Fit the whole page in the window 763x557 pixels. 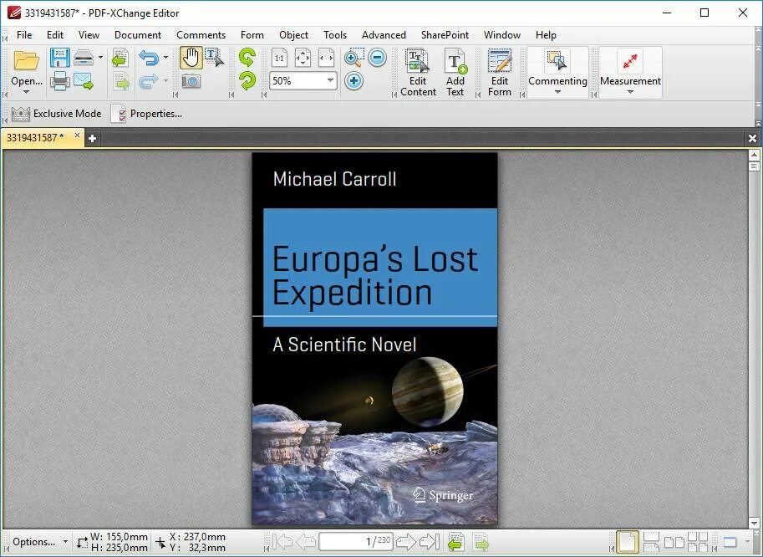pos(303,58)
